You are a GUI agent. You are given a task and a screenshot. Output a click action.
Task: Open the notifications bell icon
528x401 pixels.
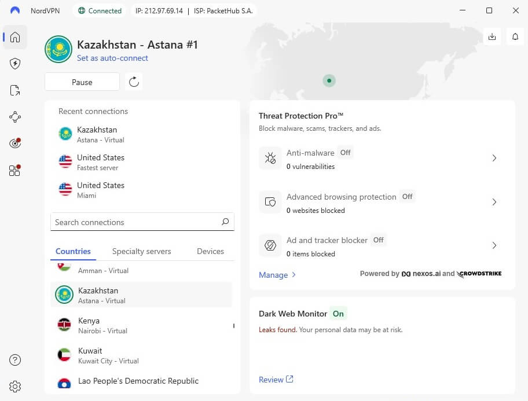515,36
